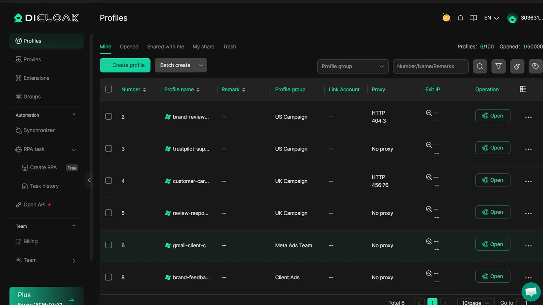
Task: Collapse the sidebar with arrow handle
Action: (89, 180)
